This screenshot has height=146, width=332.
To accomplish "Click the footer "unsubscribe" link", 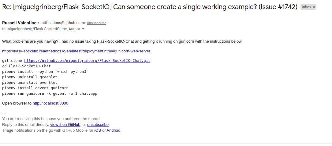I will coord(98,124).
